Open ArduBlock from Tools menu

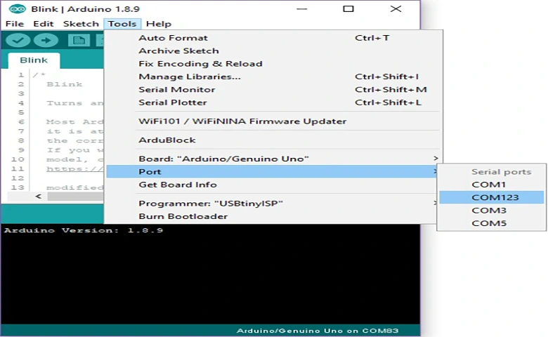coord(273,140)
